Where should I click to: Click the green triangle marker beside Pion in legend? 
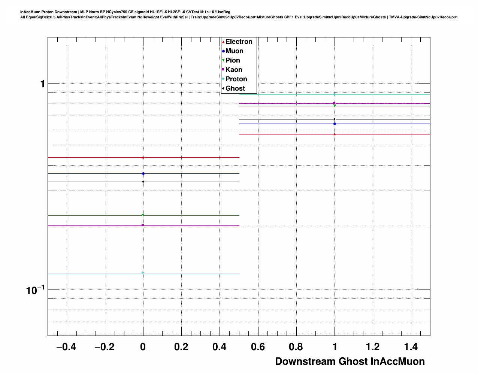(x=223, y=60)
